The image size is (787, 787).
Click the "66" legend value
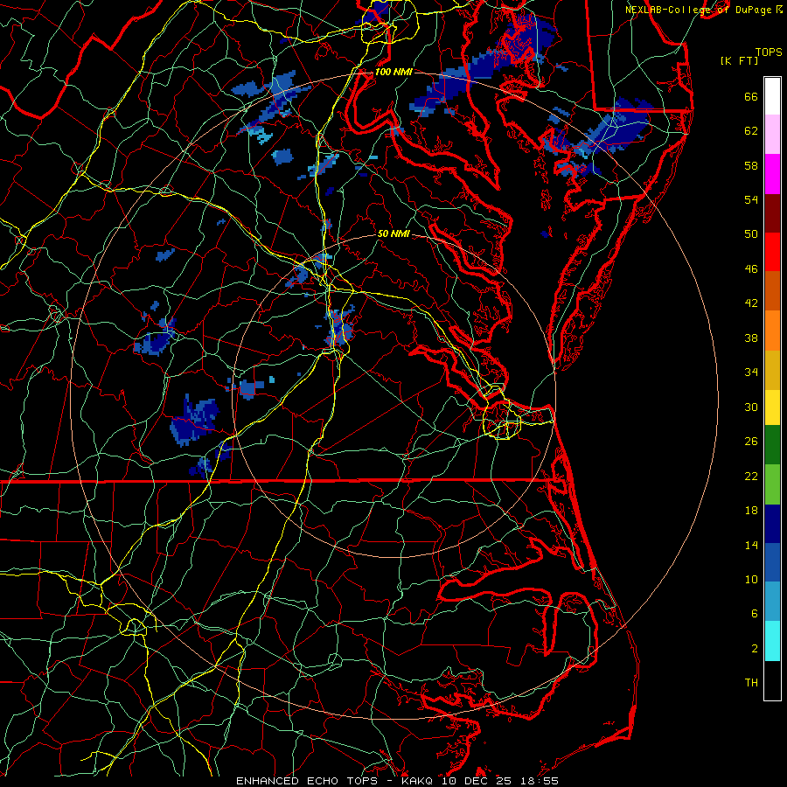[x=751, y=97]
